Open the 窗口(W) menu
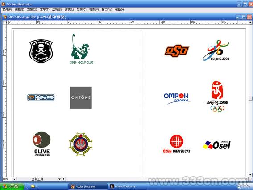Image resolution: width=253 pixels, height=190 pixels. click(x=107, y=10)
